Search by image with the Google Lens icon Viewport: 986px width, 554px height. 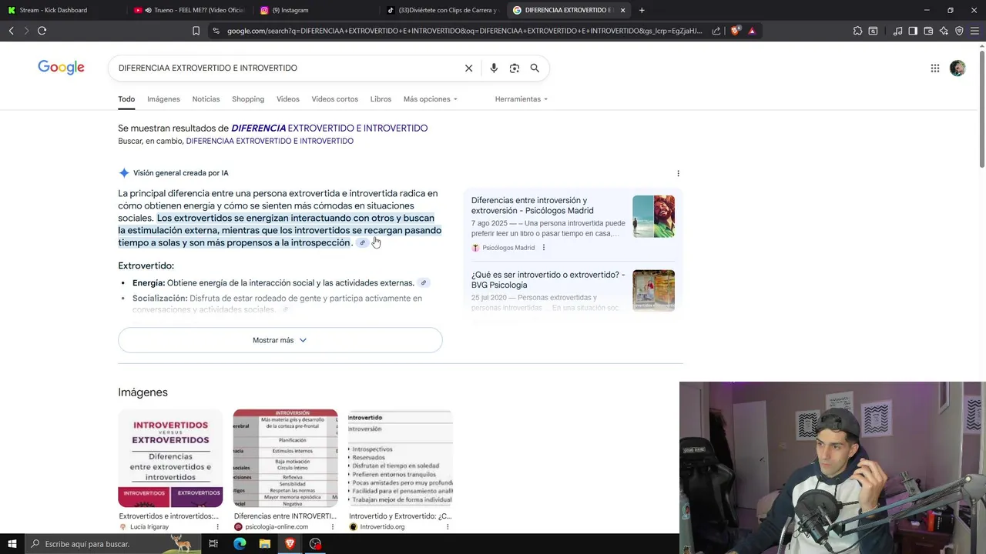(514, 68)
